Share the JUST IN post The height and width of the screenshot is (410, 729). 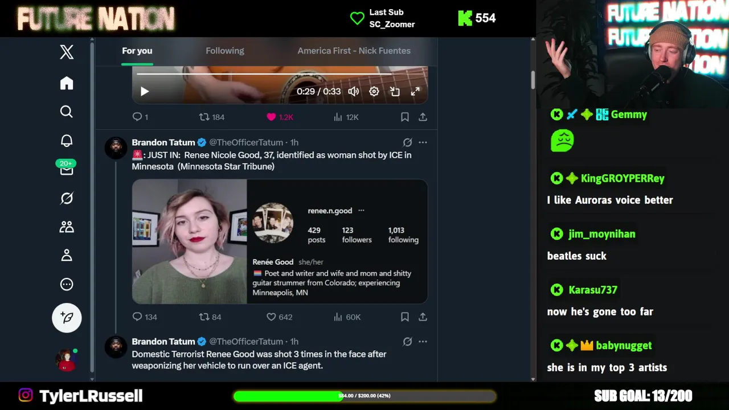[x=423, y=317]
